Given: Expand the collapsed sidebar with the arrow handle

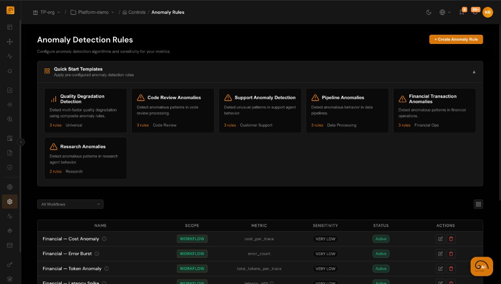Looking at the screenshot, I should (x=22, y=141).
